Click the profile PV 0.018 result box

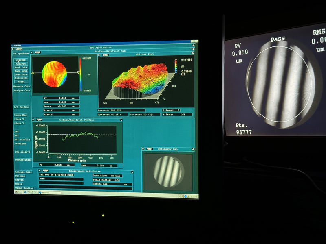coord(57,165)
